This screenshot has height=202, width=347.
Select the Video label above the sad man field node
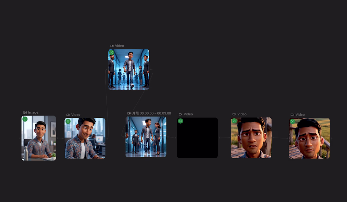(300, 115)
